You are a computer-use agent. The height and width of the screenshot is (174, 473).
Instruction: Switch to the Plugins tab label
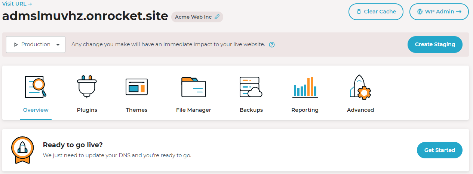[x=87, y=110]
